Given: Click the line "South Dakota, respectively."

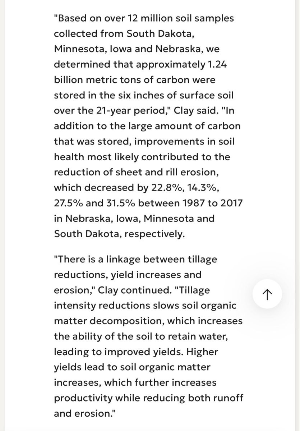Looking at the screenshot, I should (119, 234).
